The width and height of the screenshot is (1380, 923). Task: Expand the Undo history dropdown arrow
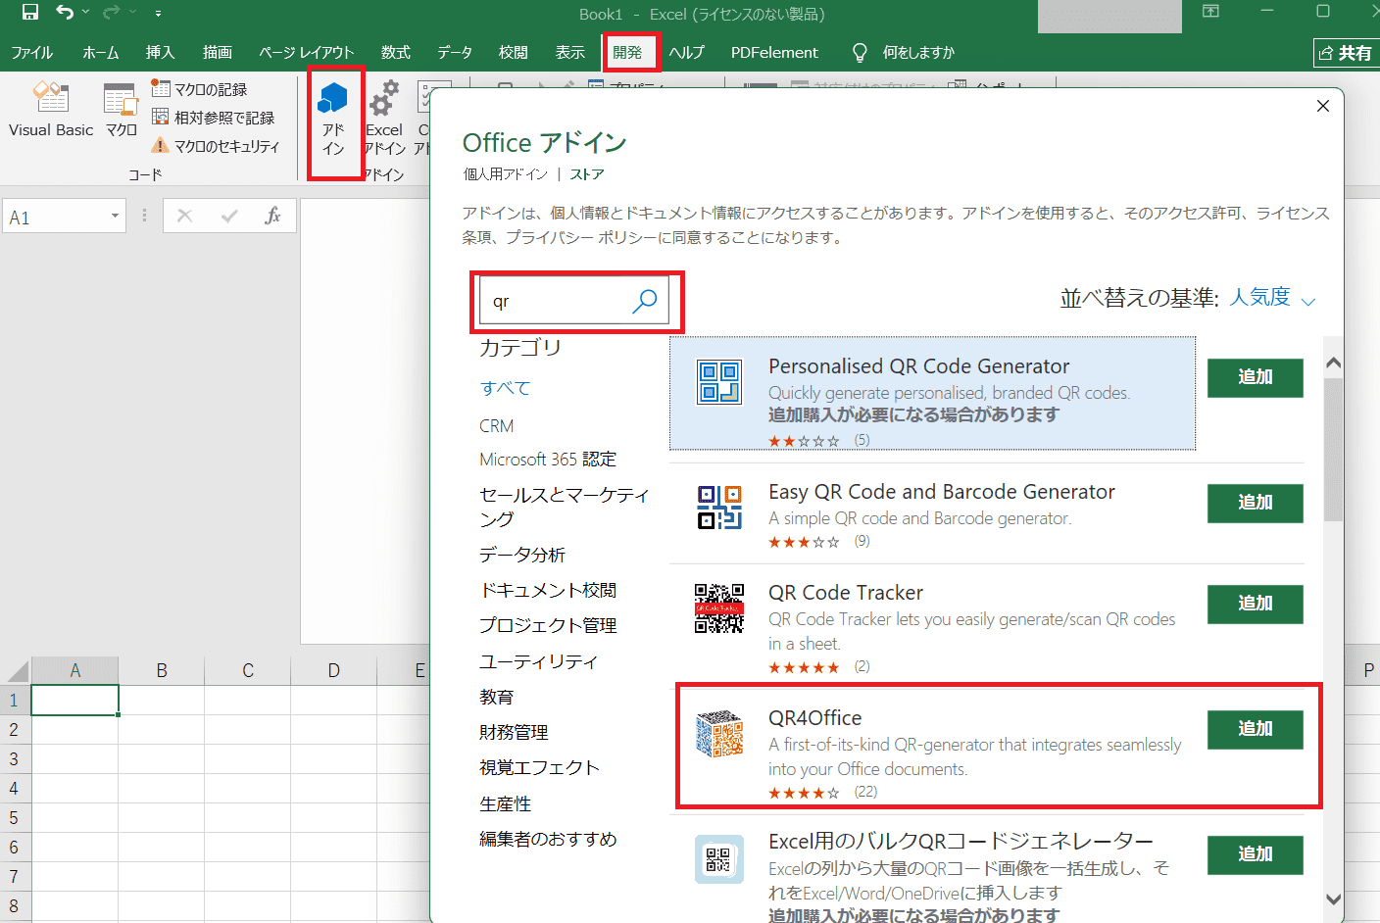coord(86,13)
